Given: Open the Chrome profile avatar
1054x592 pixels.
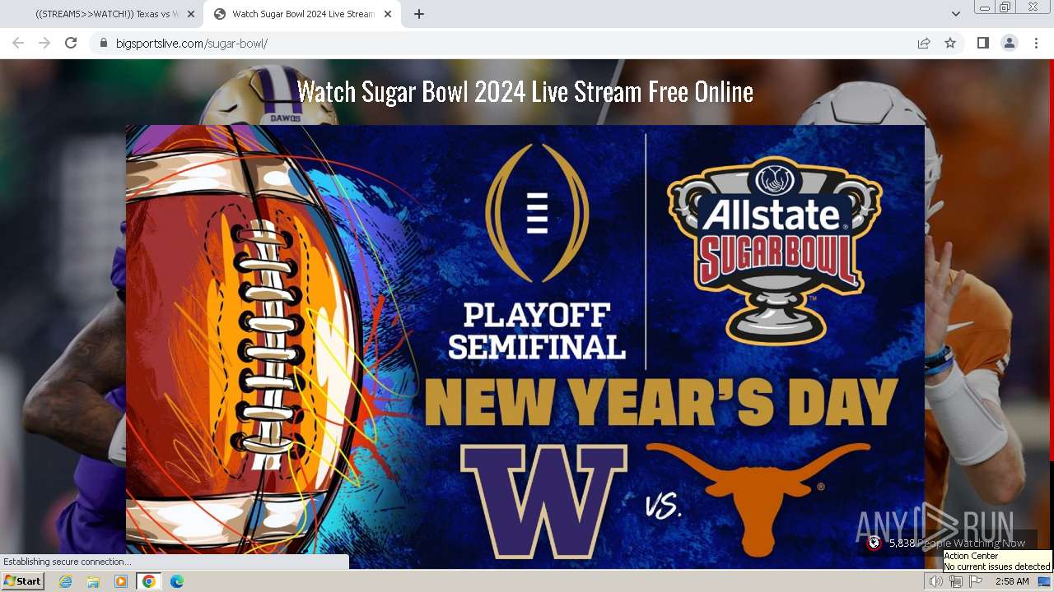Looking at the screenshot, I should point(1010,43).
